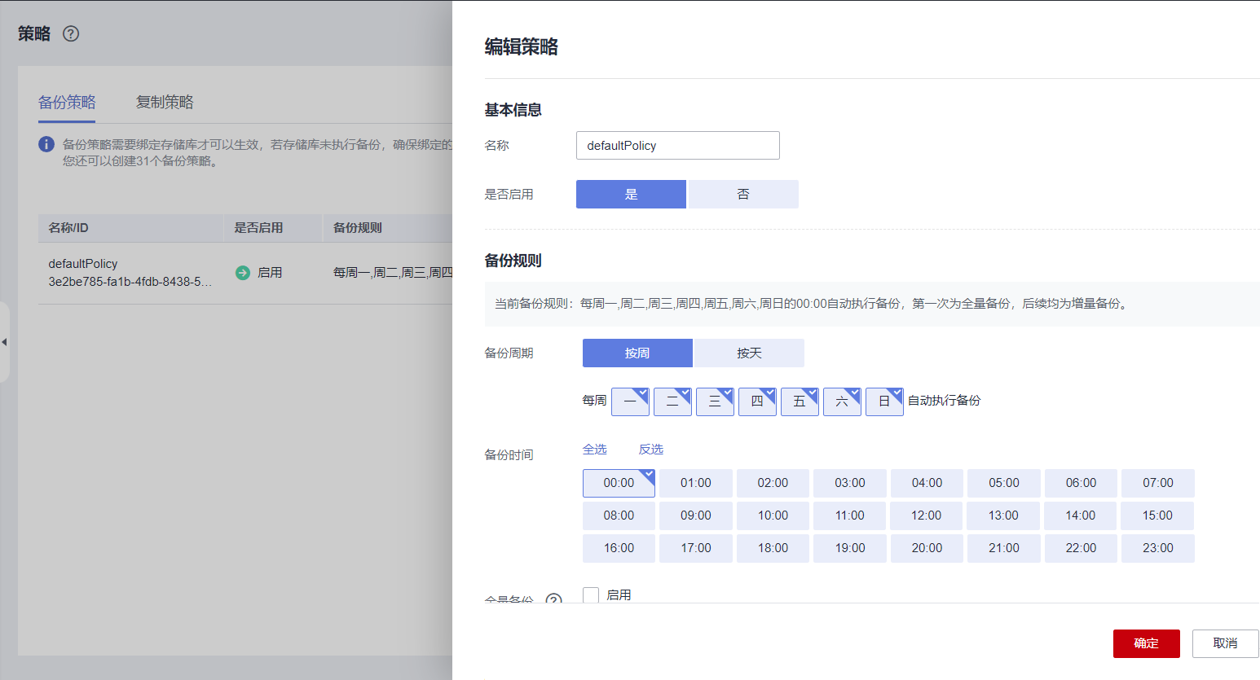Click the 确定 confirm button

pos(1146,643)
